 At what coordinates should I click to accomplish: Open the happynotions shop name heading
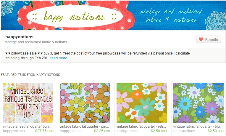tap(19, 37)
